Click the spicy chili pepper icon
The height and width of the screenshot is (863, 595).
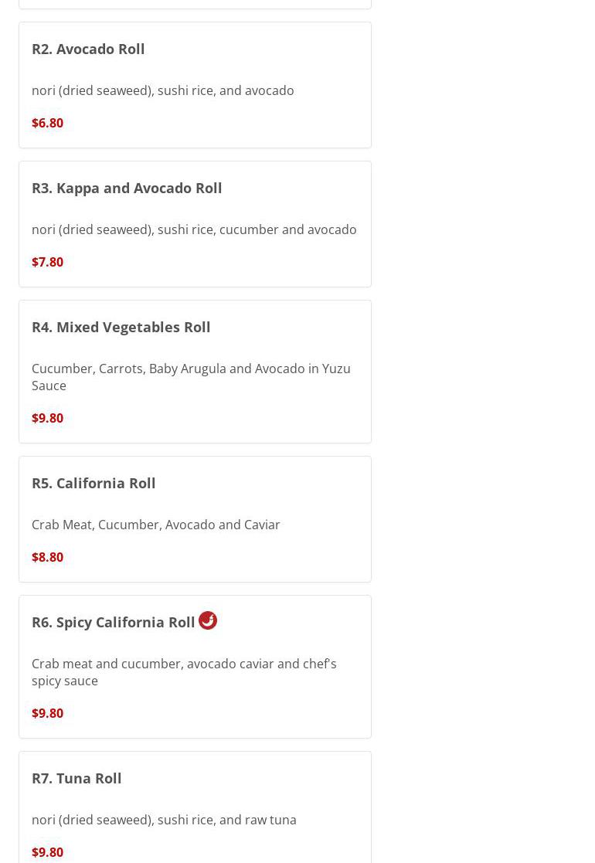[x=207, y=620]
